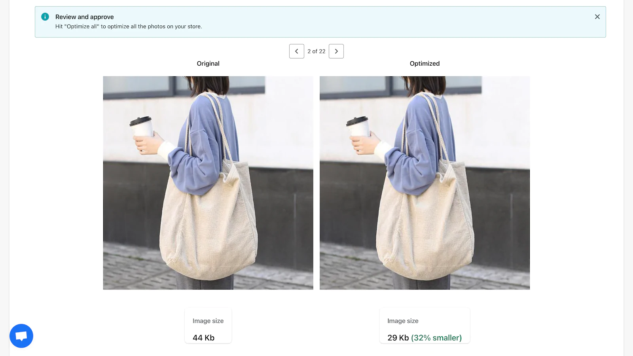633x356 pixels.
Task: Click the "Original" column heading
Action: coord(208,63)
